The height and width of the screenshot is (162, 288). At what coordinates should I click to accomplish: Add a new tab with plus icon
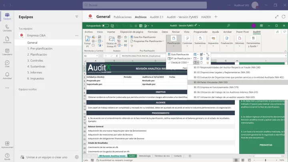(x=216, y=17)
